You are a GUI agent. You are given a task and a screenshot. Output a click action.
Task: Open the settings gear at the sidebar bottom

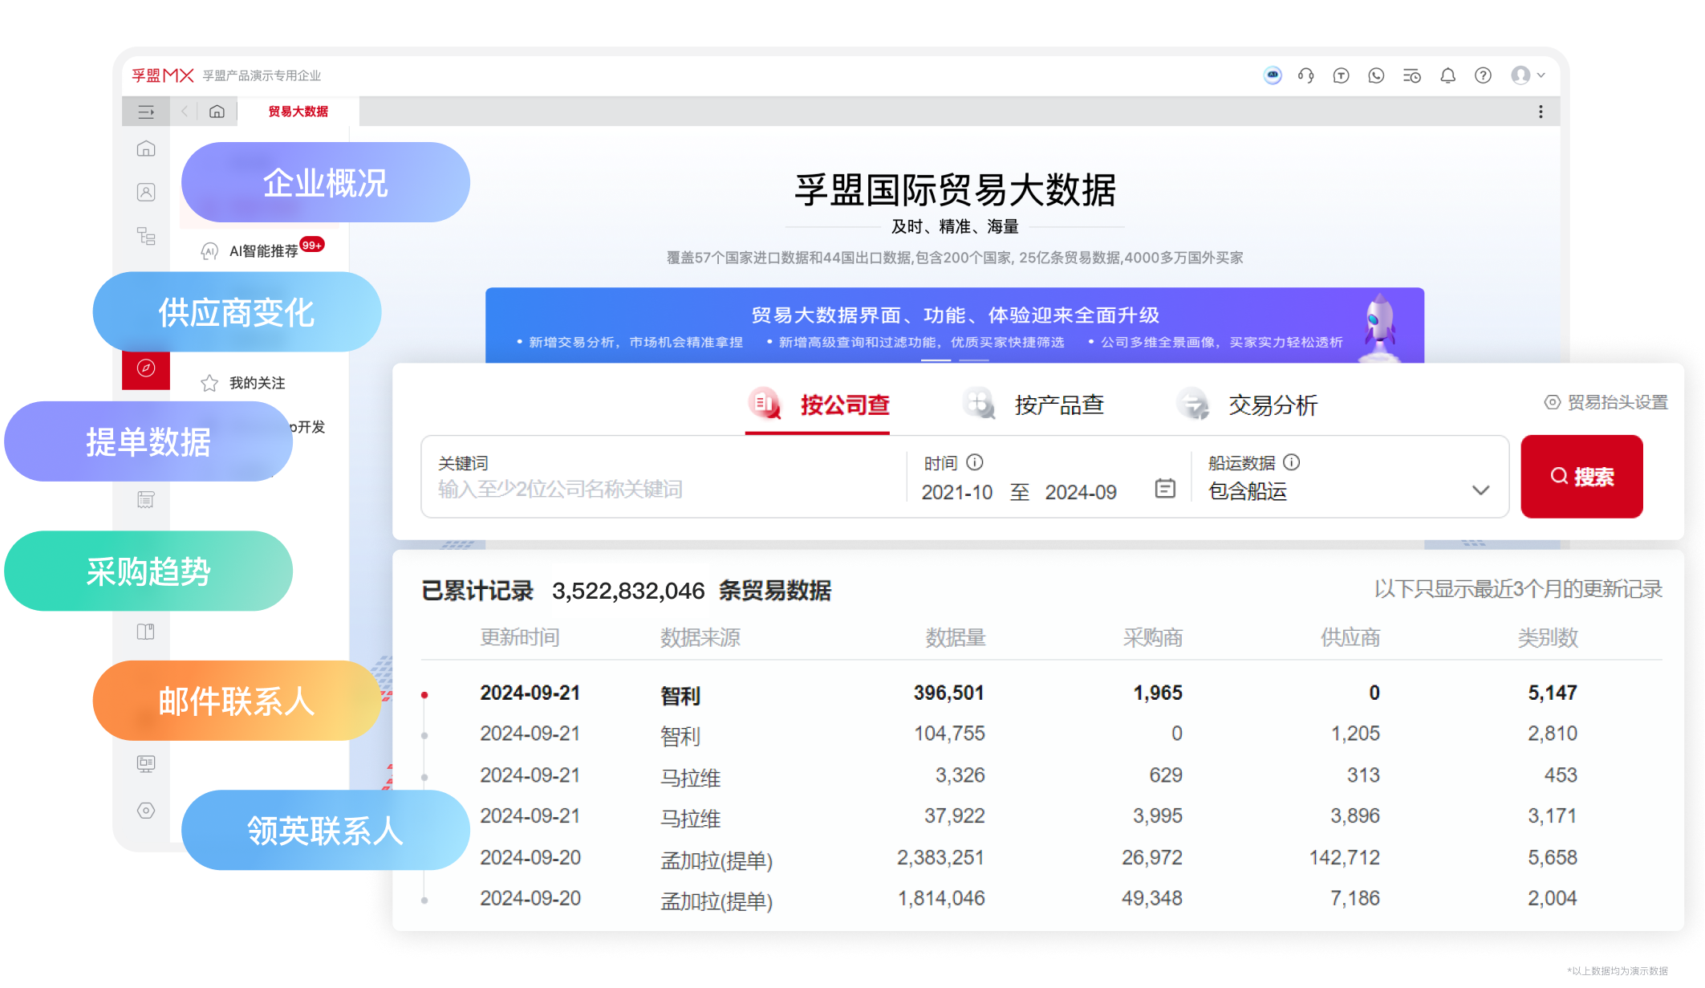tap(146, 811)
